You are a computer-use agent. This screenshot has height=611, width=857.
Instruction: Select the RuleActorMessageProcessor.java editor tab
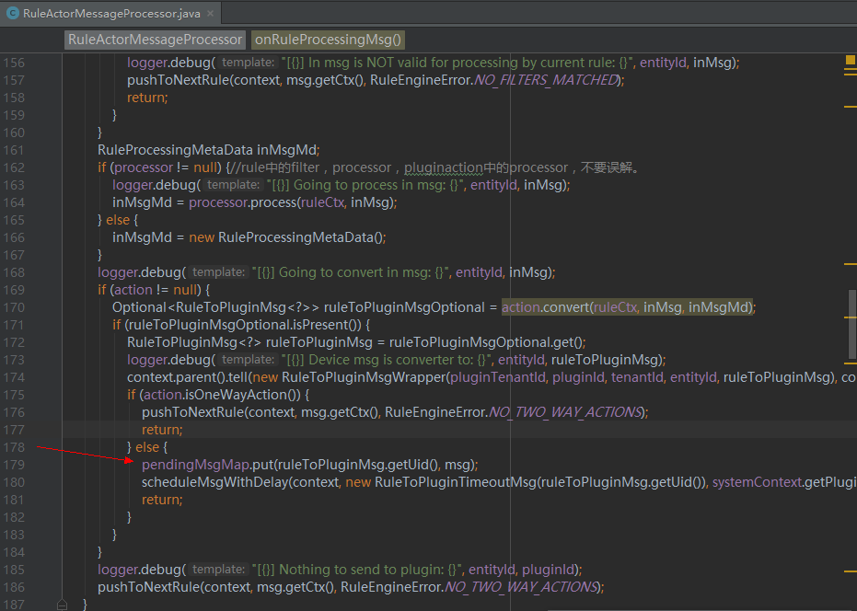tap(110, 13)
